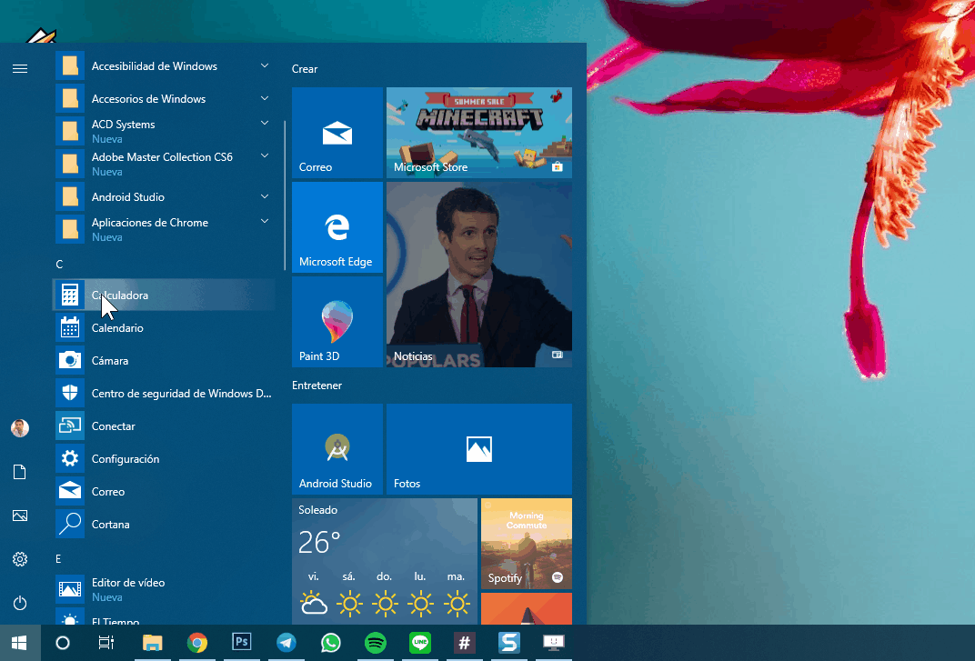
Task: Open the weather tile showing Soleado 26°
Action: 385,561
